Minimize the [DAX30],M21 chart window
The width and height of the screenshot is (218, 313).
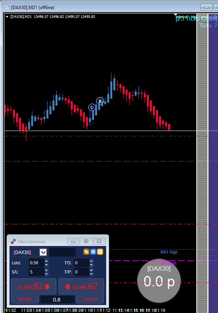[207, 8]
